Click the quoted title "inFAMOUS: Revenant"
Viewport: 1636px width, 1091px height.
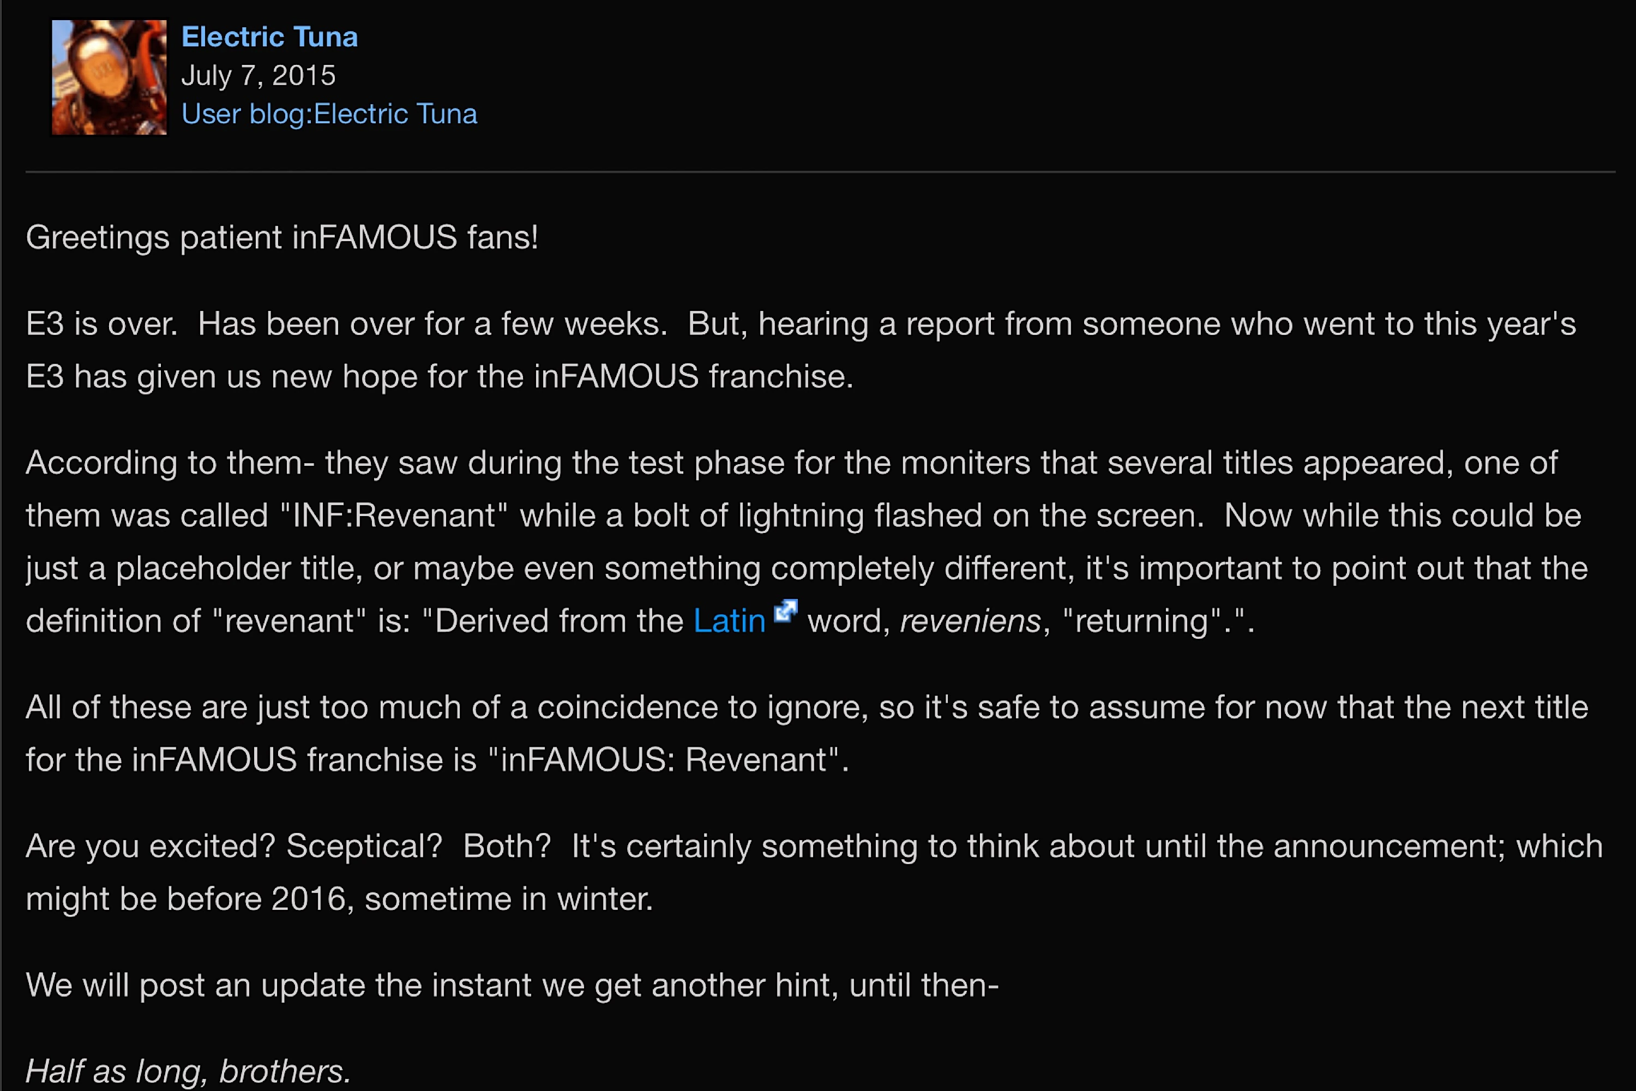click(667, 760)
